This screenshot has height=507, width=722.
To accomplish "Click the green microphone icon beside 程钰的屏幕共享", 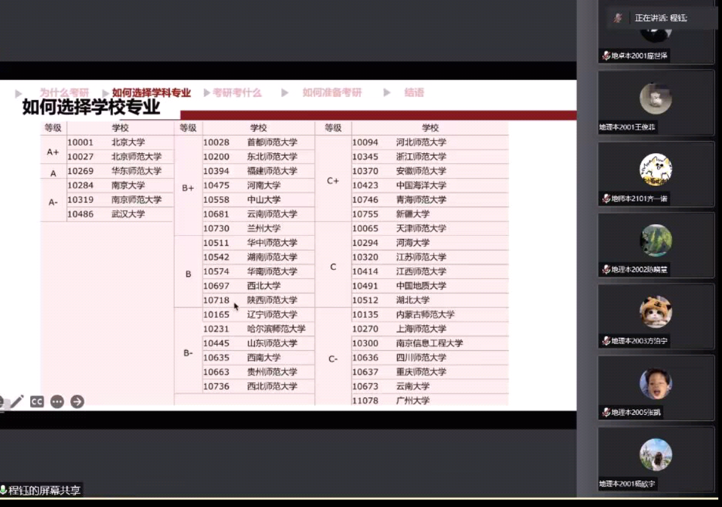I will (x=3, y=490).
